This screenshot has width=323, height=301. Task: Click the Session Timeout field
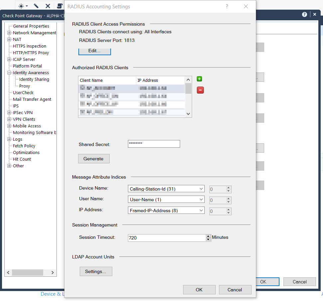coord(167,238)
